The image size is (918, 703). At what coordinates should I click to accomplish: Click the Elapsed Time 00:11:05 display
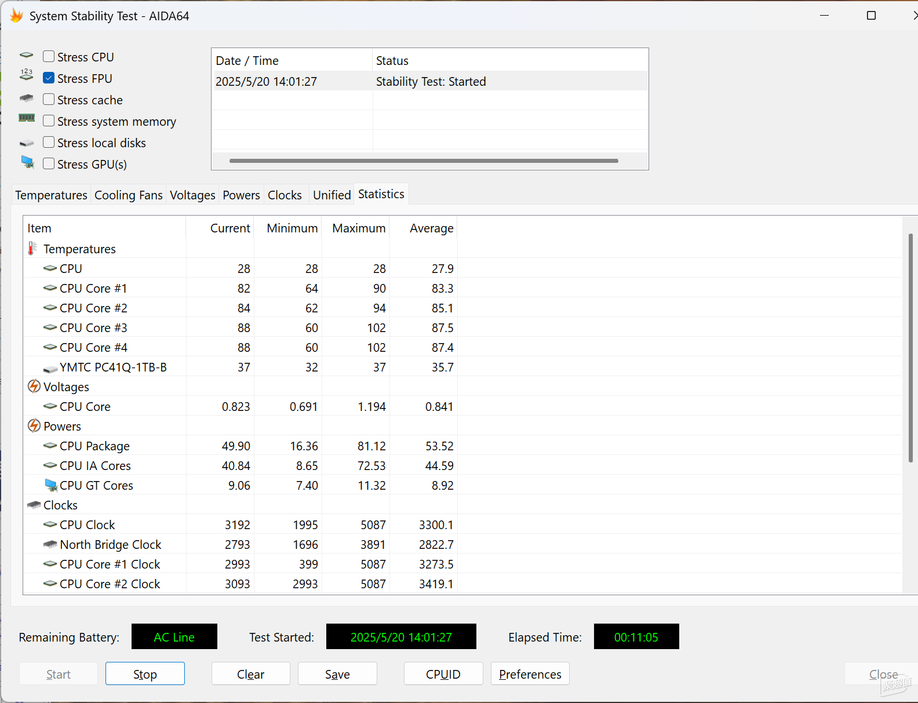(x=636, y=637)
